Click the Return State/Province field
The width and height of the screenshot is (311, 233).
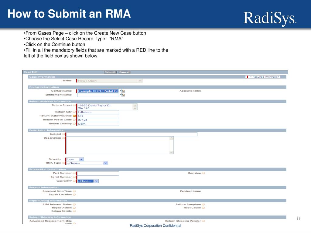point(98,116)
